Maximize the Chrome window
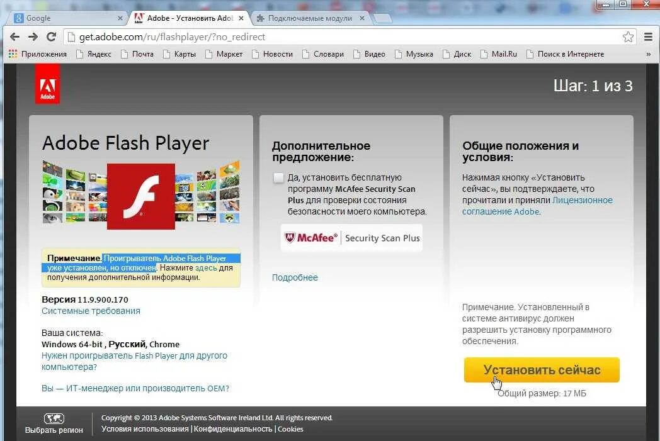The width and height of the screenshot is (660, 441). tap(623, 4)
